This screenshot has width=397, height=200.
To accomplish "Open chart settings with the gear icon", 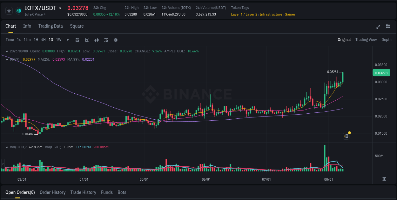I will [x=116, y=40].
